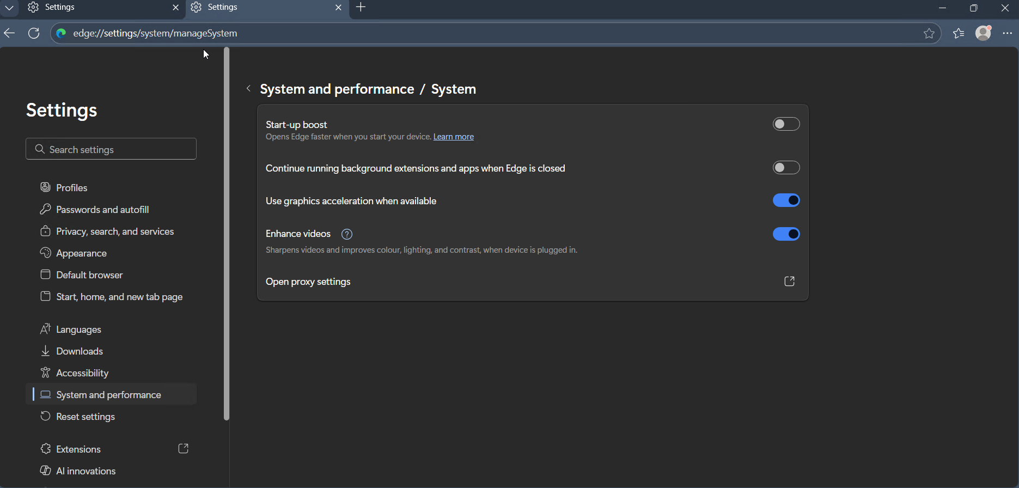The width and height of the screenshot is (1019, 488).
Task: Toggle Continue running background extensions setting
Action: [786, 168]
